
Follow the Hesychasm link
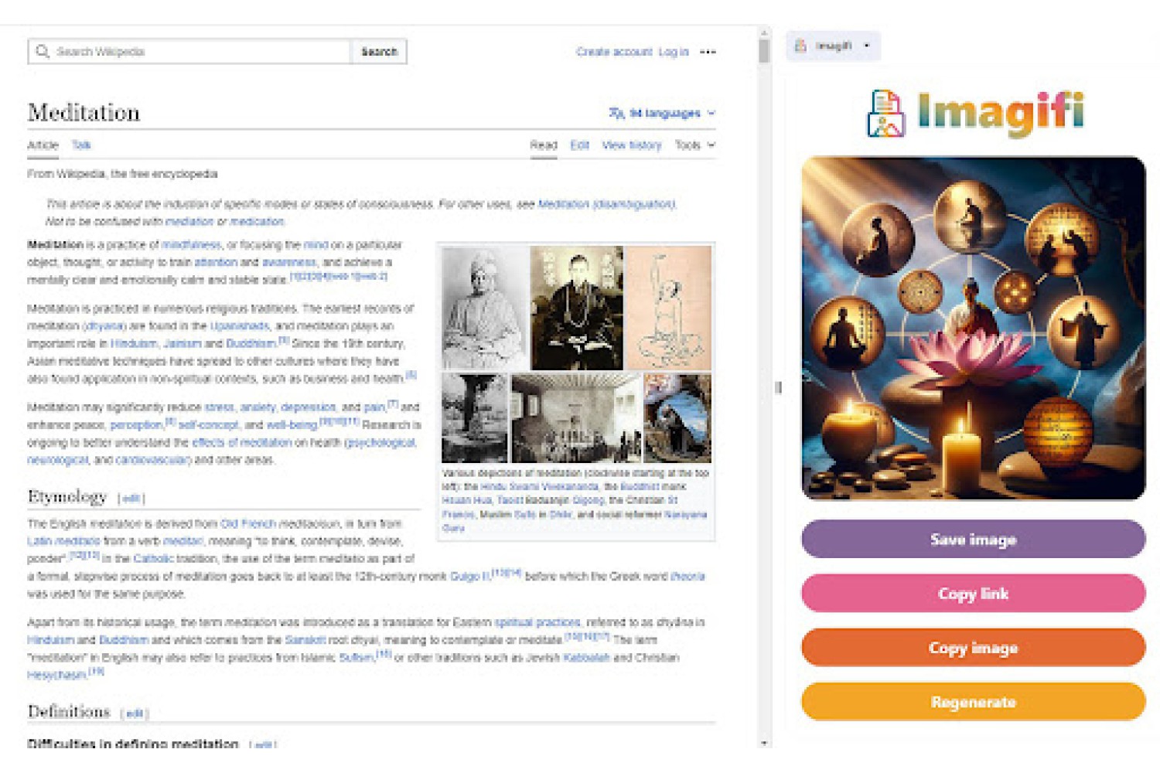point(56,675)
